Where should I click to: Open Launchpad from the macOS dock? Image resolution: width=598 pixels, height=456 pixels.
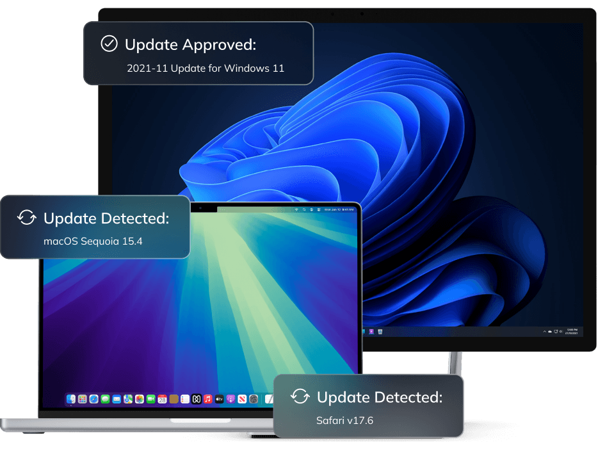(x=81, y=399)
